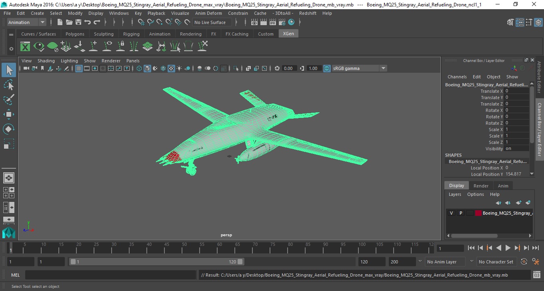The image size is (544, 291).
Task: Toggle use all lights bulb icon
Action: tap(179, 68)
